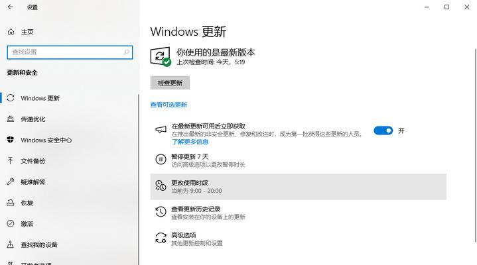Click the pause icon for 暂停更新 7 天
477x265 pixels.
(161, 159)
